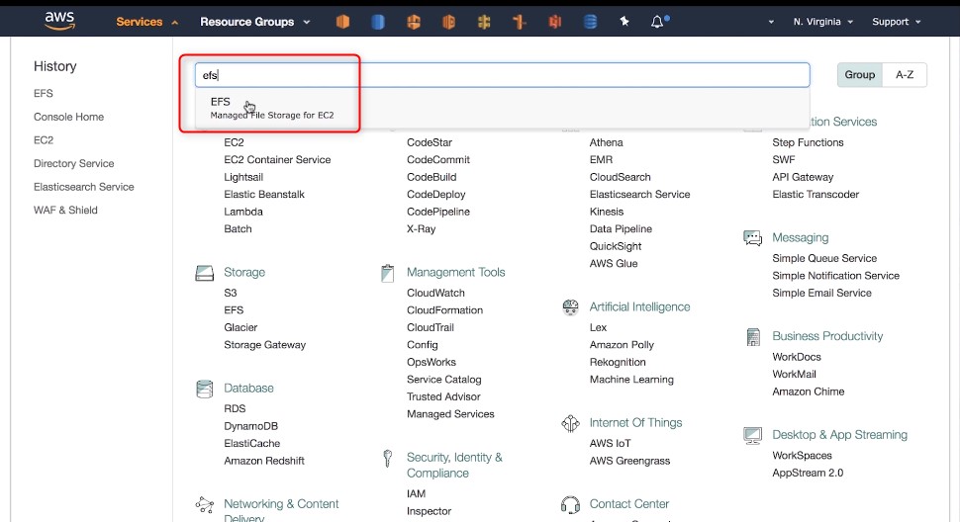Open API Gateway service
The height and width of the screenshot is (522, 960).
click(803, 177)
